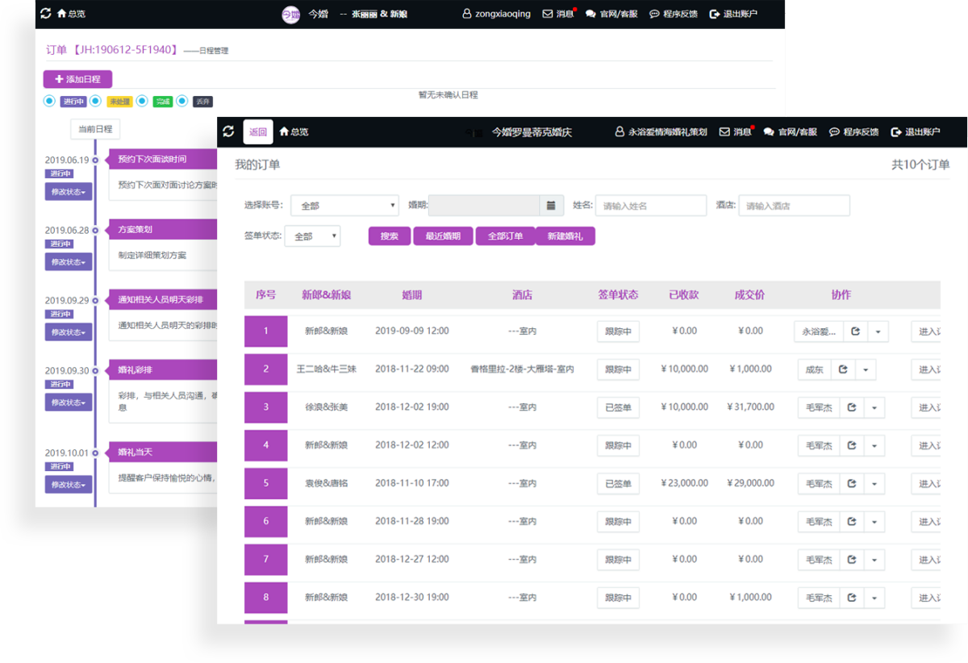Click 总览 in the front window's top bar

(x=294, y=131)
